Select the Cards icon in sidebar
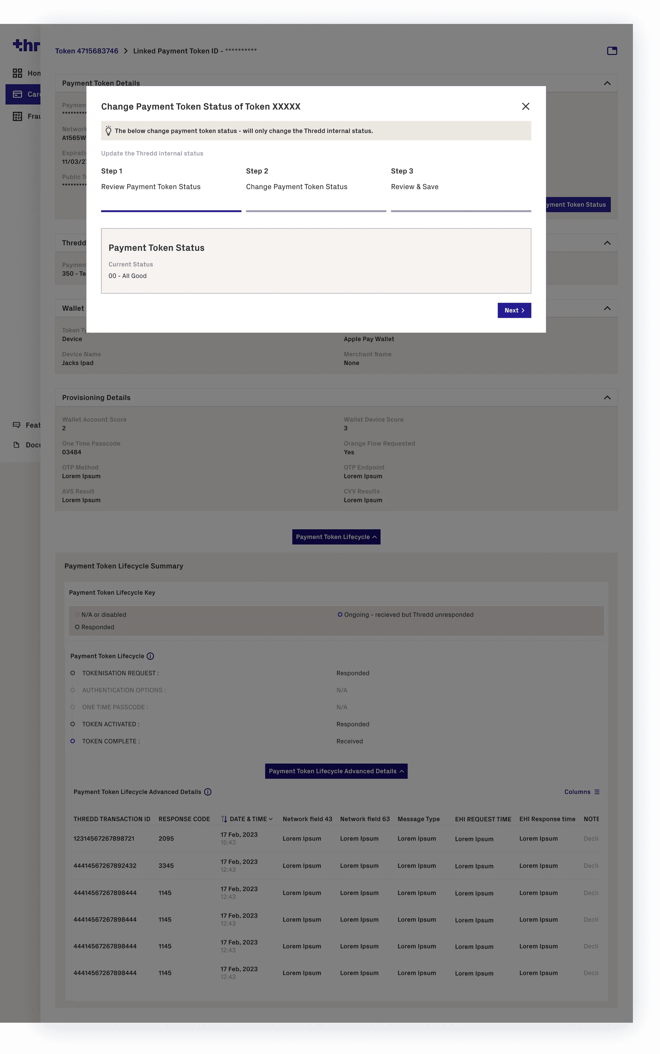 point(17,94)
